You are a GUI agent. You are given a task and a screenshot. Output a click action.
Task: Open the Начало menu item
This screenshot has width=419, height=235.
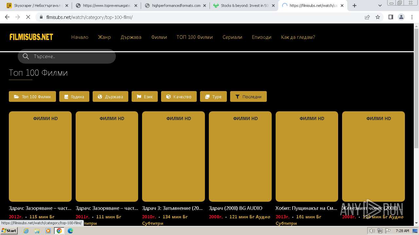click(80, 37)
